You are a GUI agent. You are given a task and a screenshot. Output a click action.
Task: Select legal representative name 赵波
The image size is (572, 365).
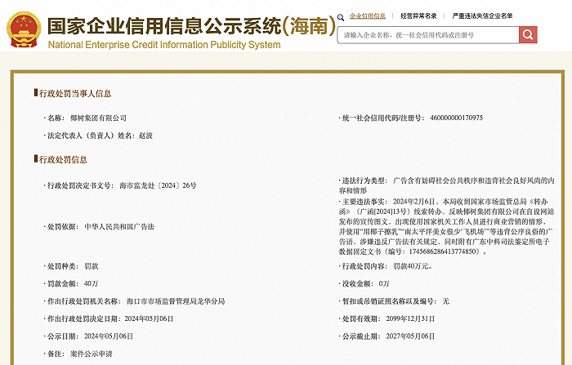(x=145, y=136)
